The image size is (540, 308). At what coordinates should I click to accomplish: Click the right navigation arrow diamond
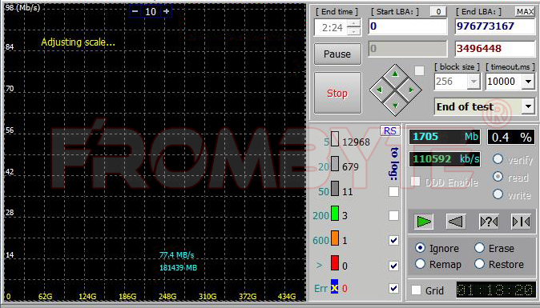(410, 90)
